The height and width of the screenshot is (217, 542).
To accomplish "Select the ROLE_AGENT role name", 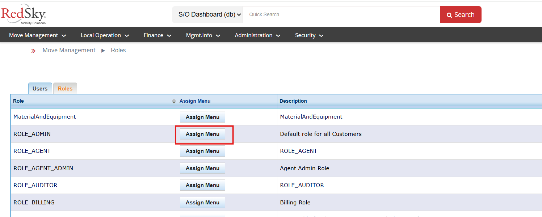I will point(32,151).
